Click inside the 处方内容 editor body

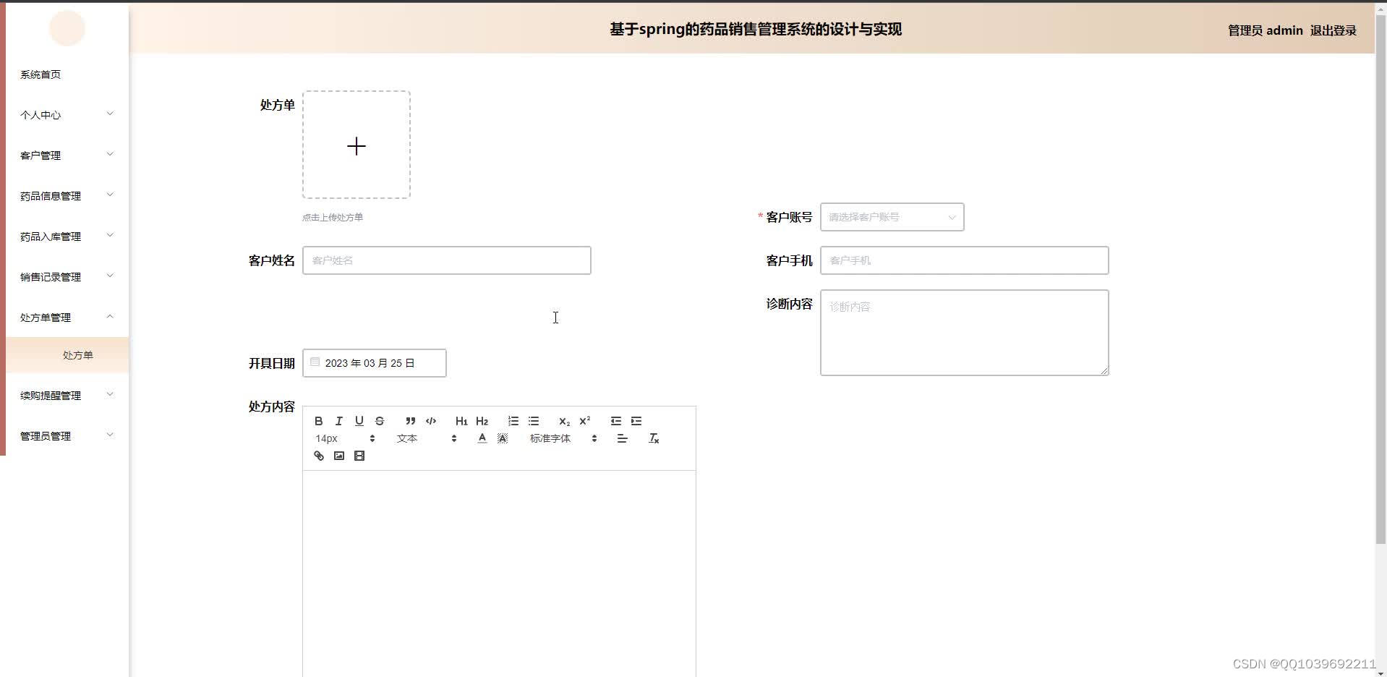tap(499, 574)
